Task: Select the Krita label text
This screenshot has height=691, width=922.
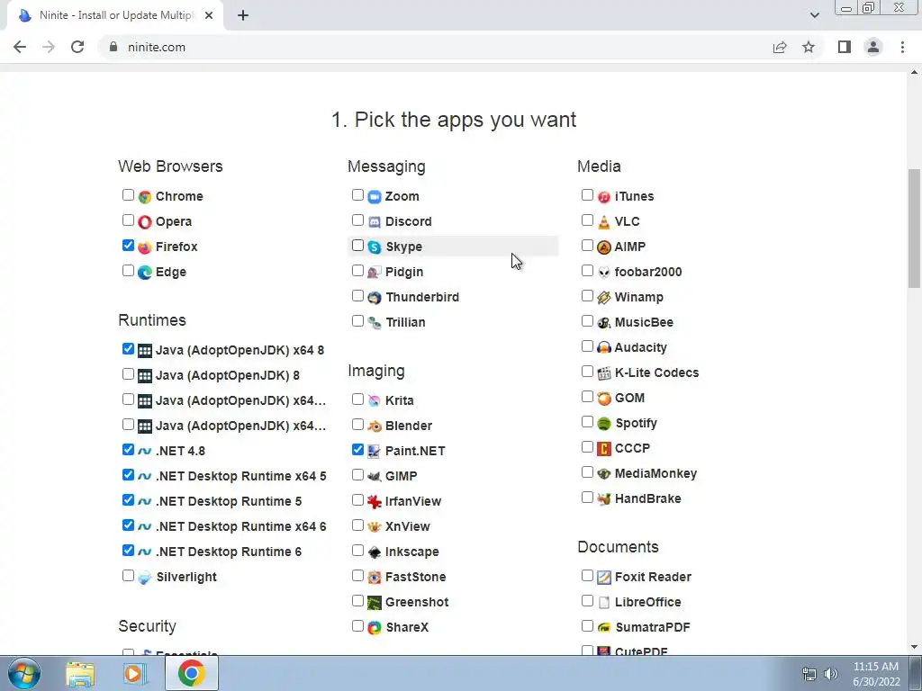Action: pos(399,400)
